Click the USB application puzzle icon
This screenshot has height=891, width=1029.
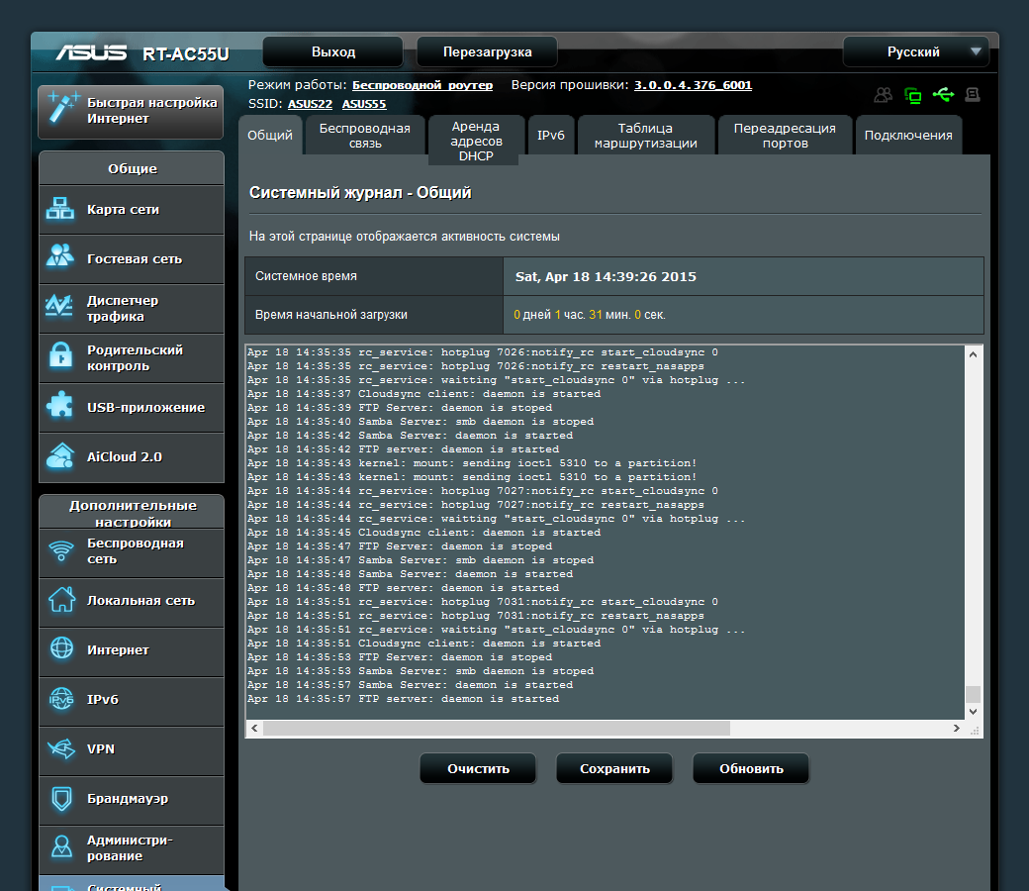click(60, 406)
